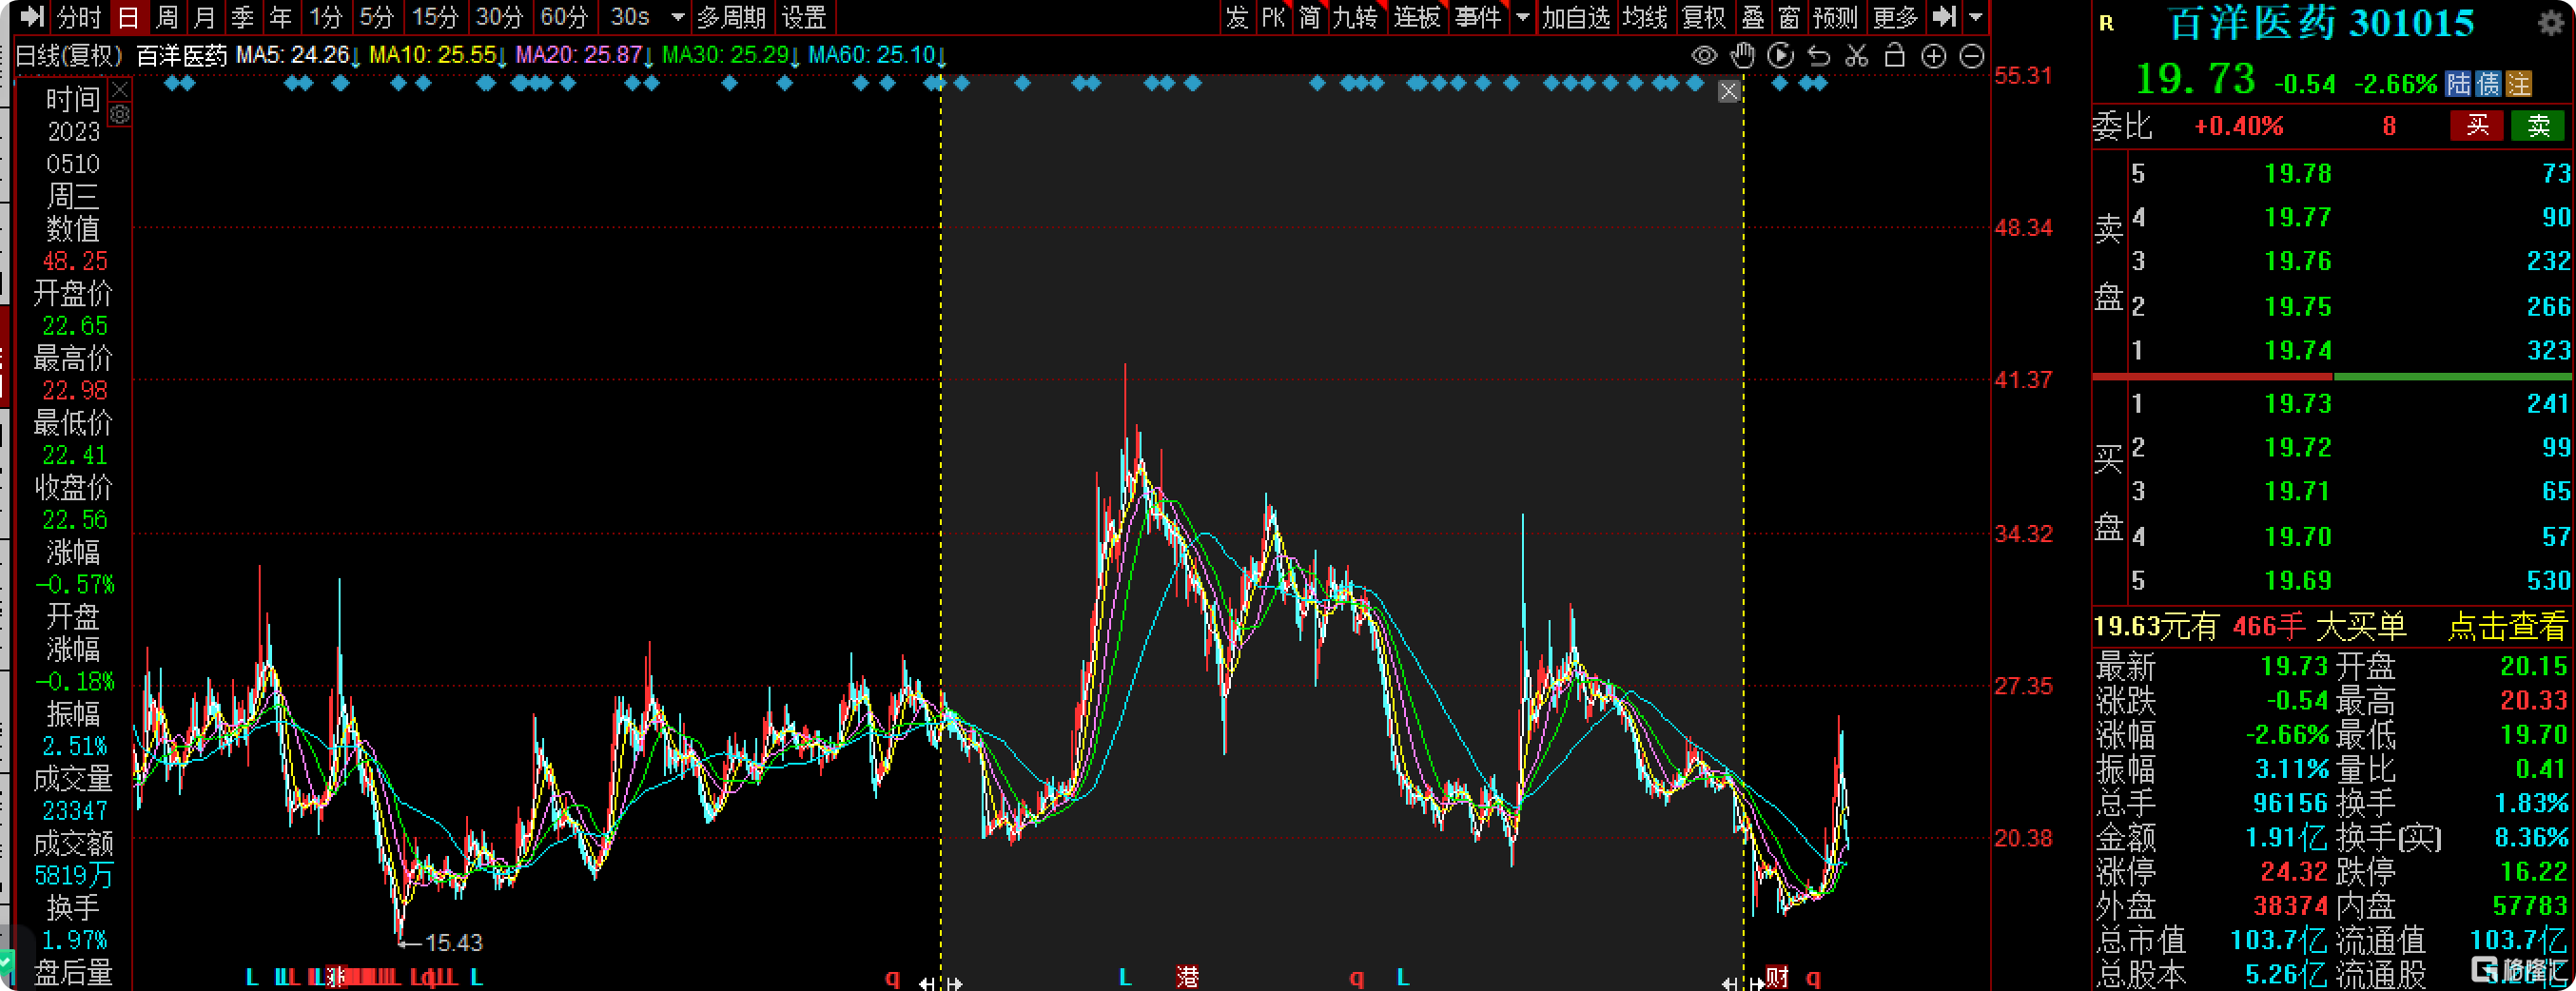Open 复权 price adjustment option
Viewport: 2576px width, 991px height.
[1704, 16]
